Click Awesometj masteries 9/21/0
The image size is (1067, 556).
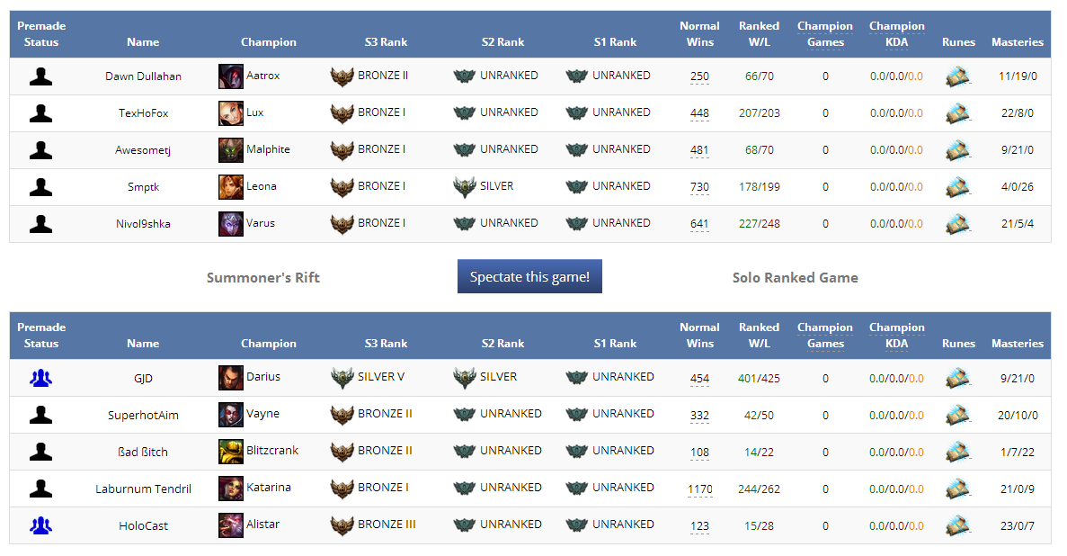1017,150
